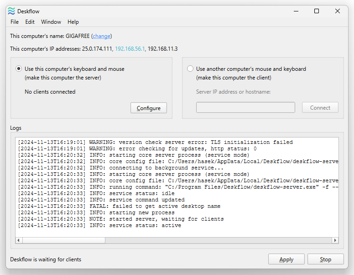
Task: Click the 'service status: active' log line
Action: (x=99, y=226)
